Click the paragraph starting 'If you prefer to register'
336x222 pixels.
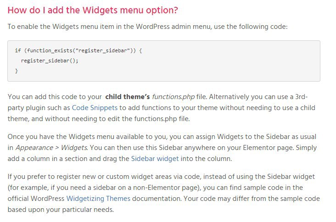pyautogui.click(x=164, y=193)
